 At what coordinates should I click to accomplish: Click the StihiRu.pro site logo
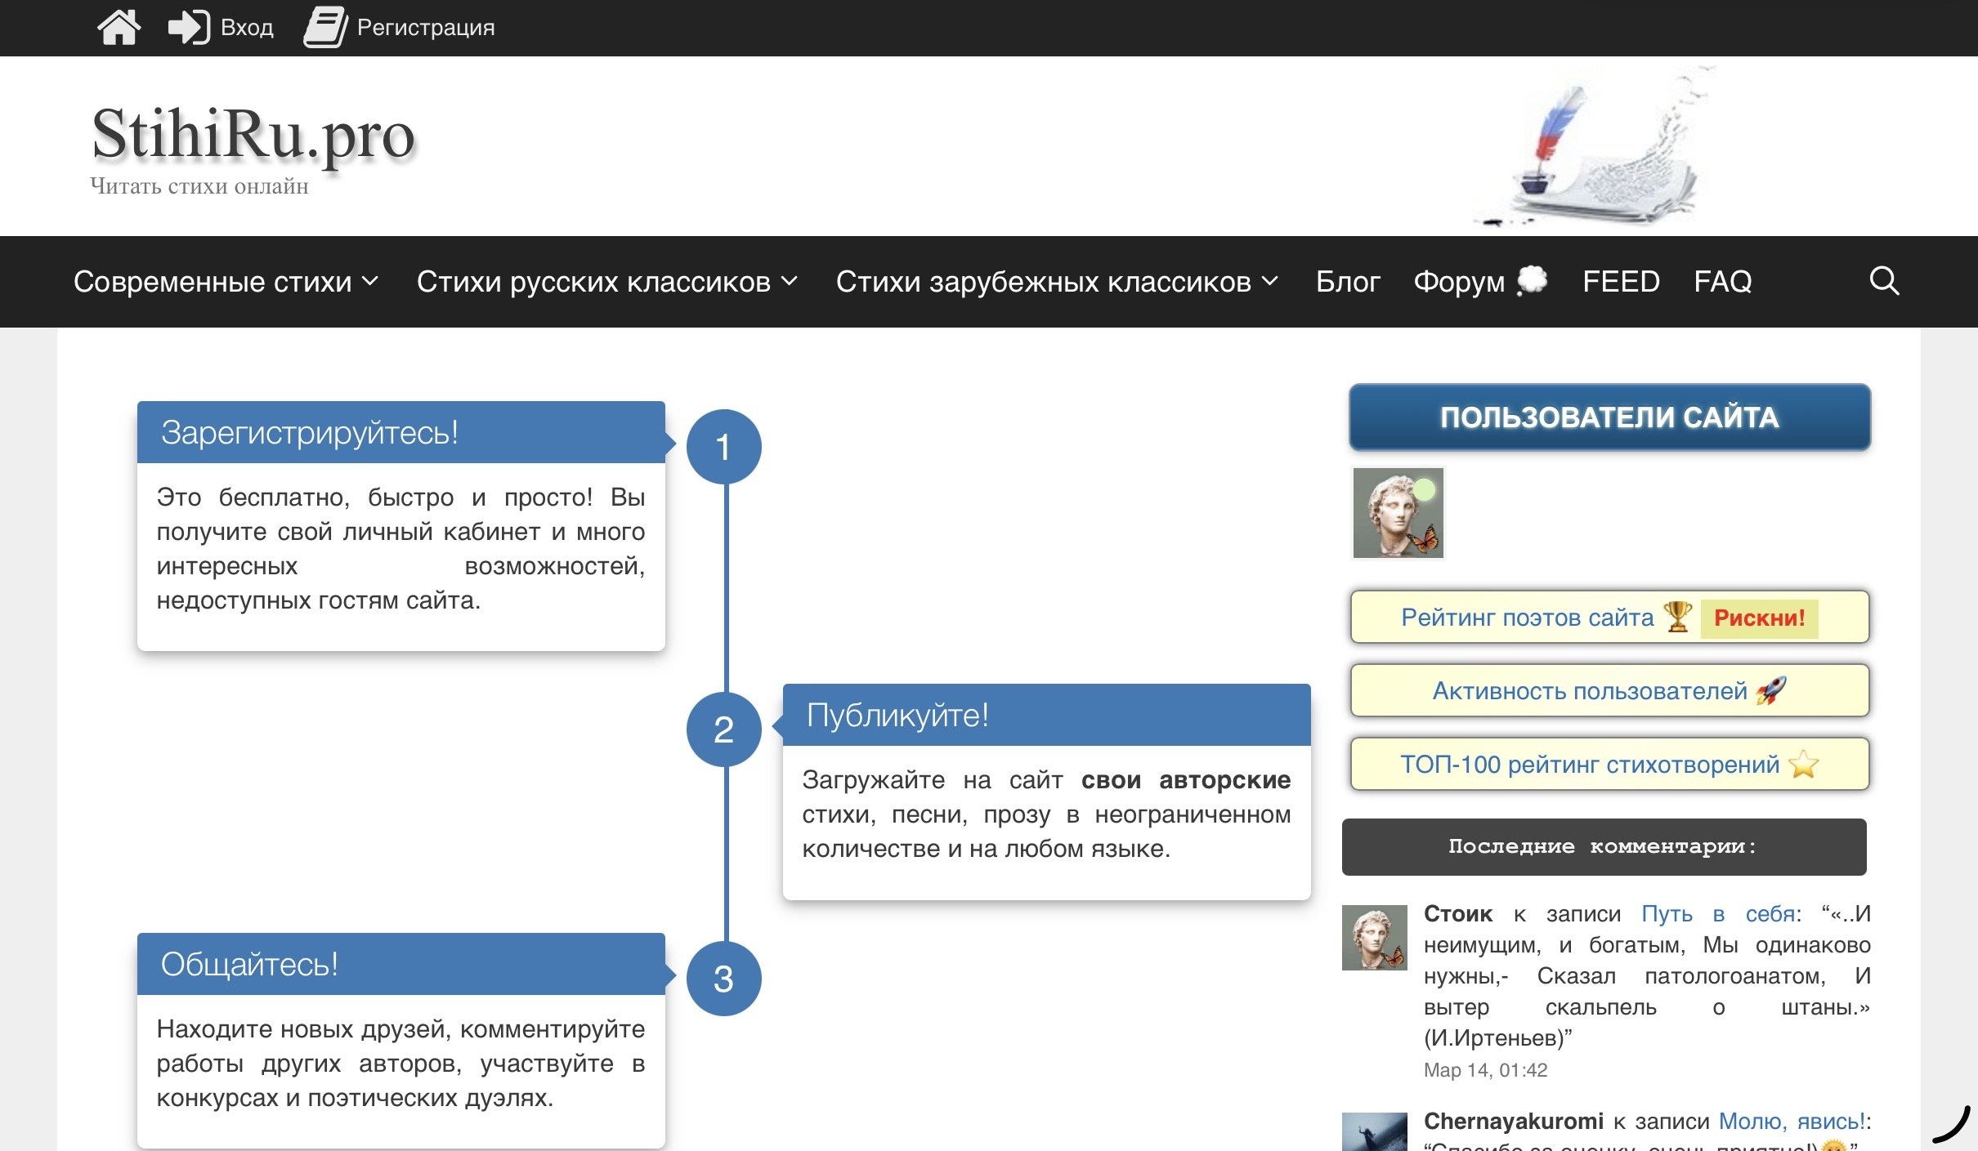pos(253,135)
